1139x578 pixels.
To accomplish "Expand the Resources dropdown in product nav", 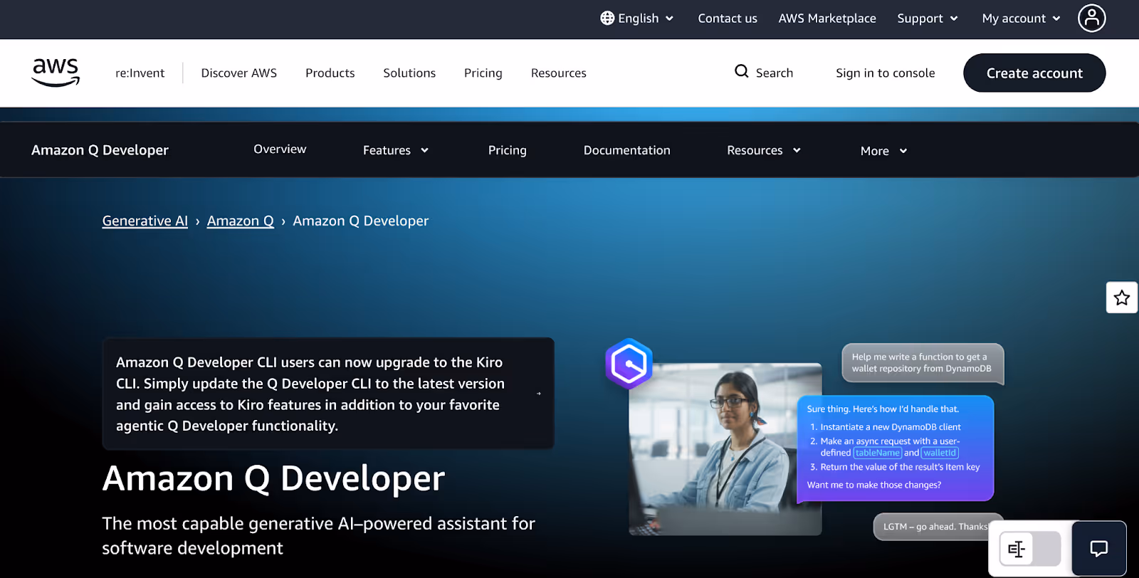I will 764,150.
